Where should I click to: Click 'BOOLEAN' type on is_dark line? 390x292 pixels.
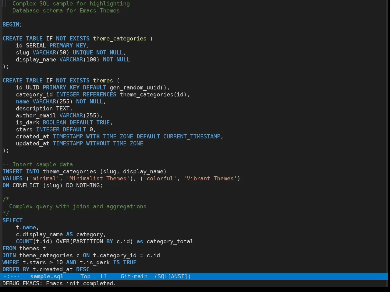[x=54, y=123]
